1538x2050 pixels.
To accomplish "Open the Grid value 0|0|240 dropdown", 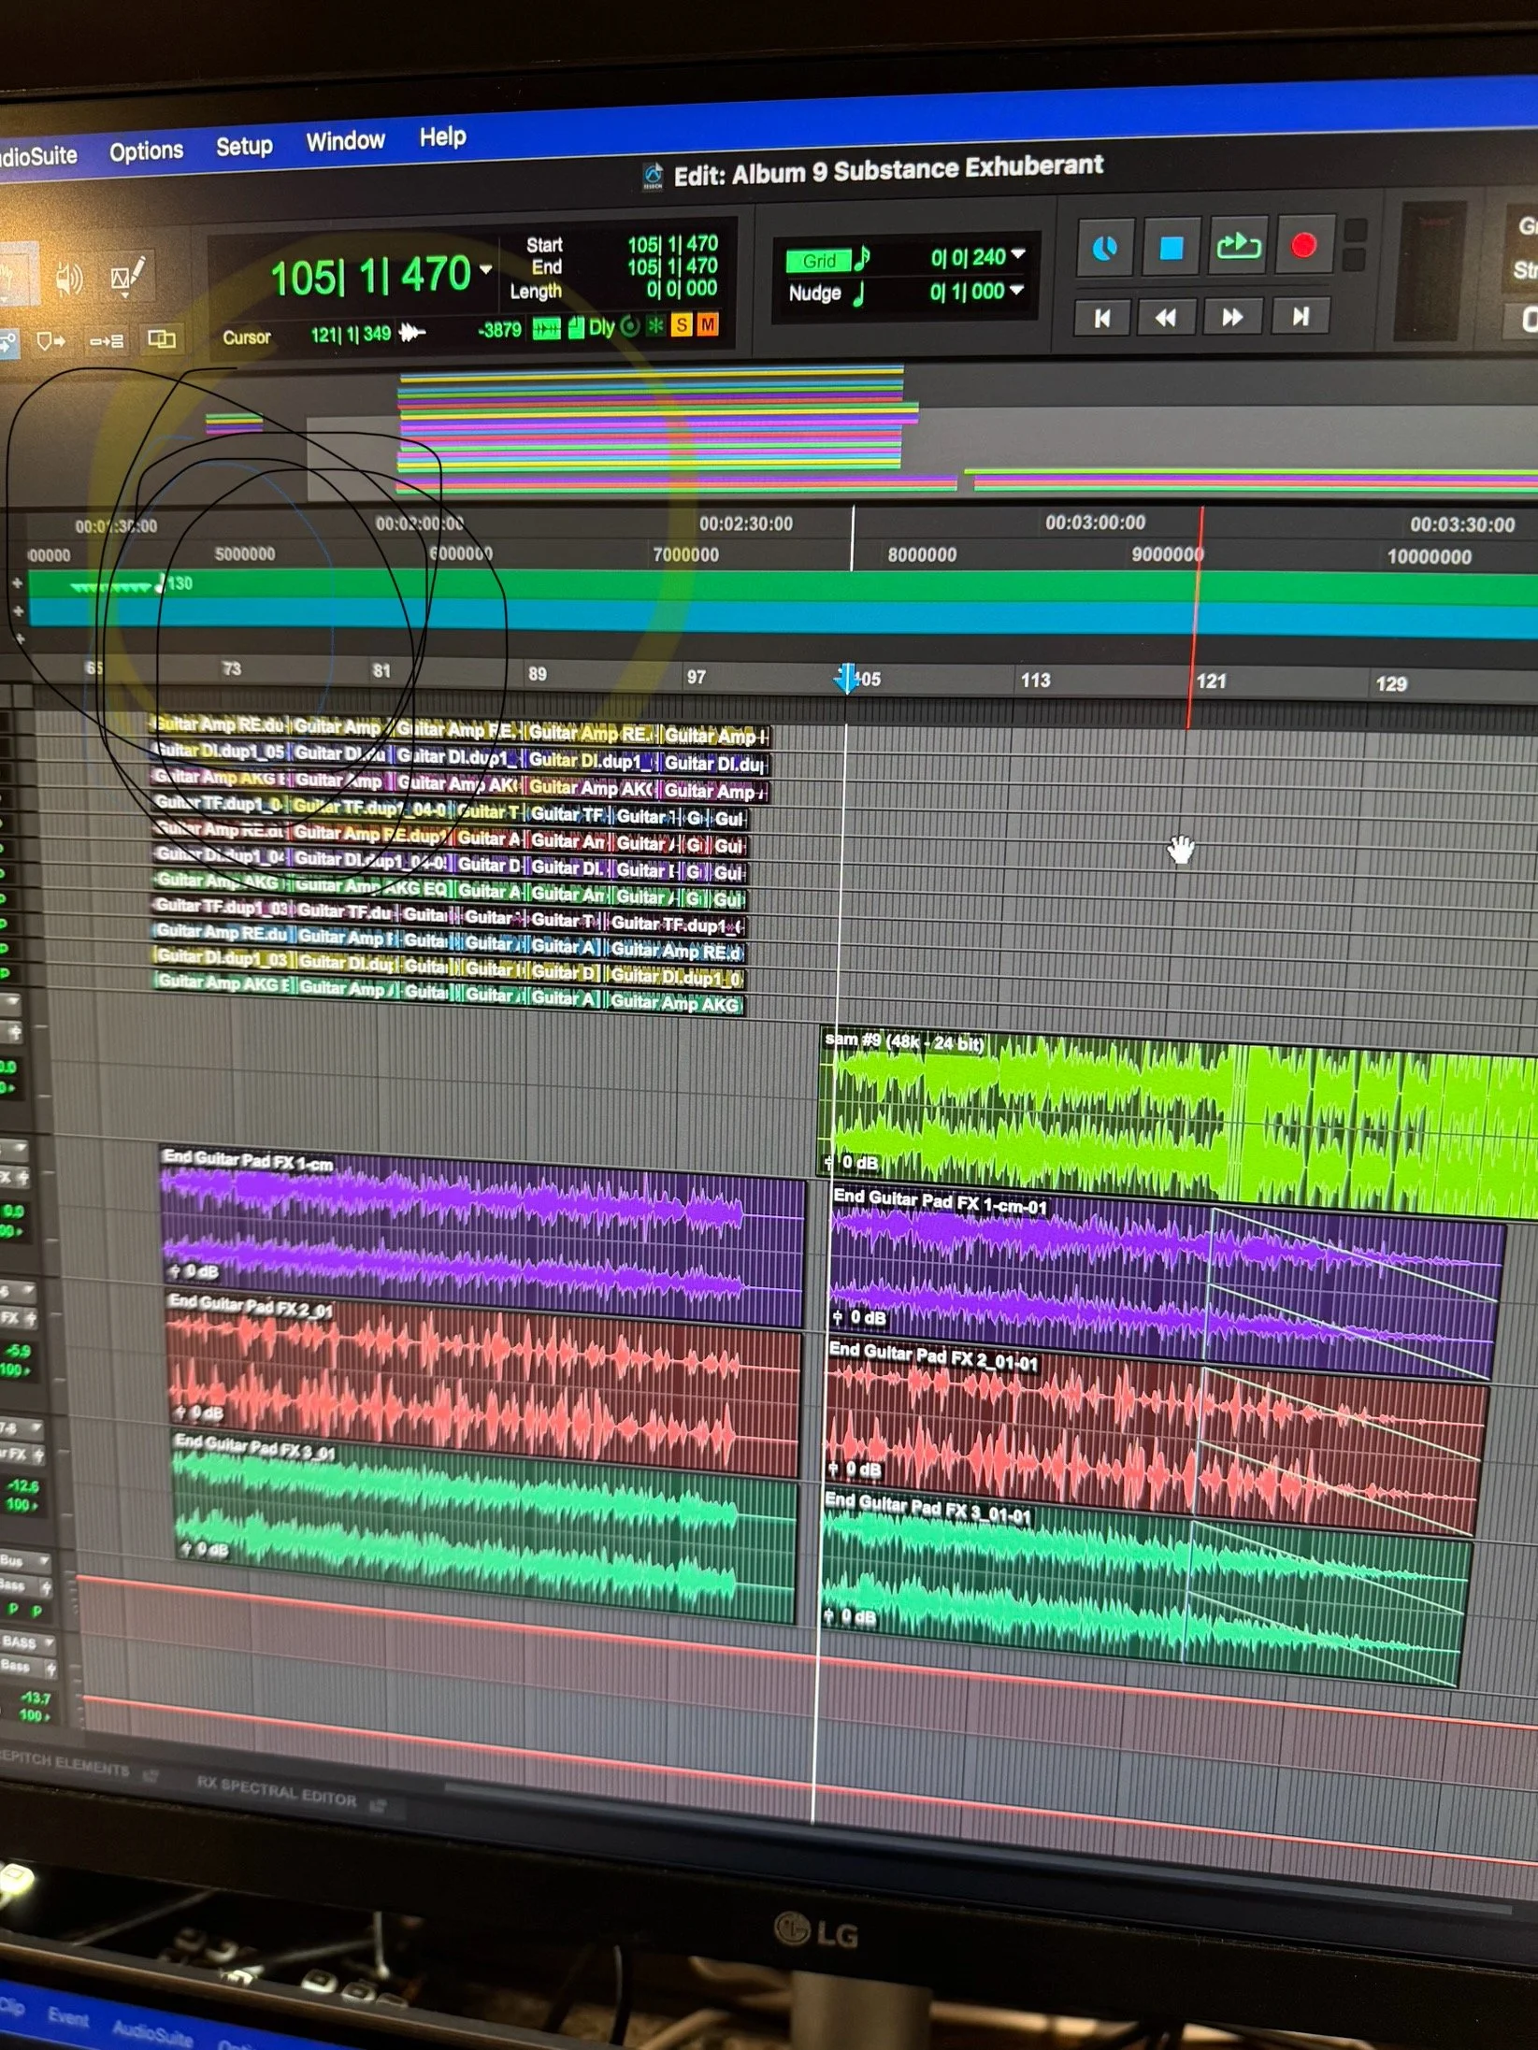I will pyautogui.click(x=1018, y=254).
